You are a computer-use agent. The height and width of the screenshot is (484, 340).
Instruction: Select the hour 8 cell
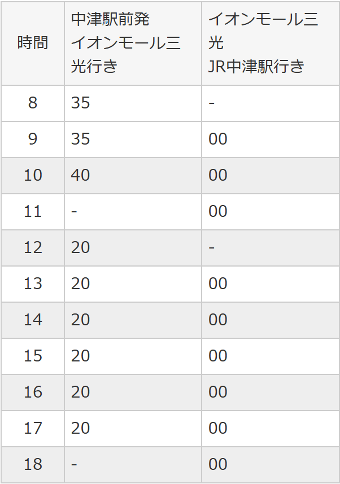33,103
